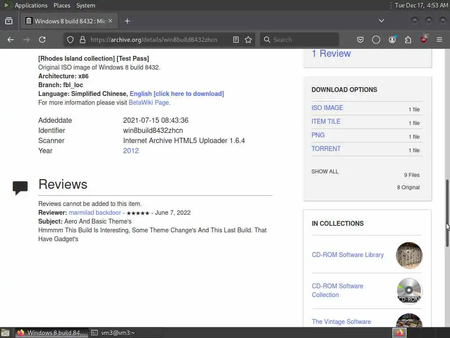Switch to Firefox window in the taskbar

51,333
